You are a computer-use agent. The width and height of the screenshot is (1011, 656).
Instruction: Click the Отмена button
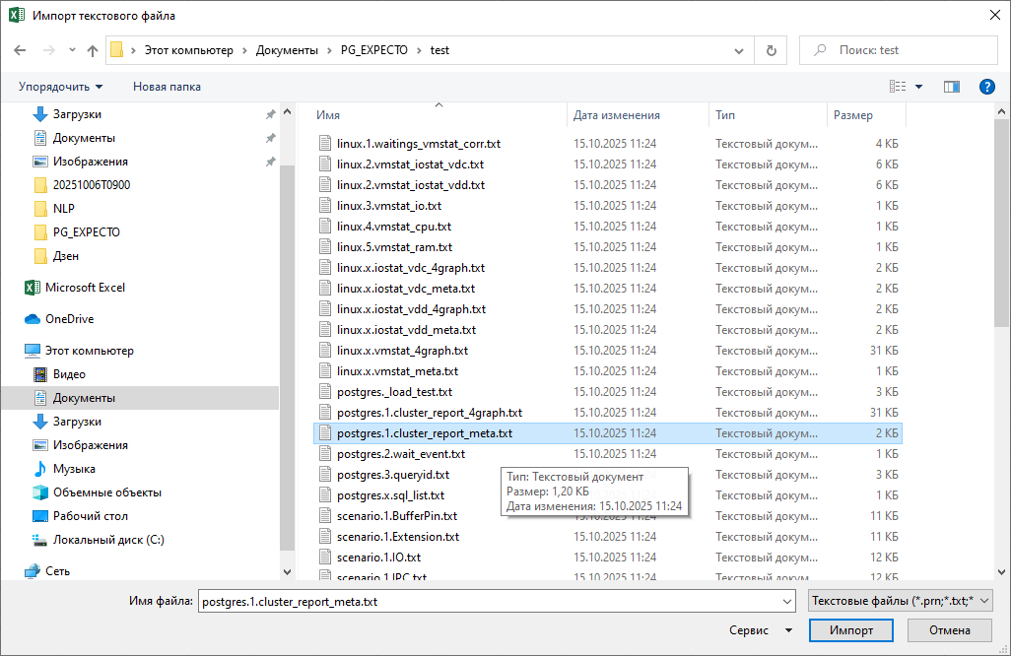(949, 630)
